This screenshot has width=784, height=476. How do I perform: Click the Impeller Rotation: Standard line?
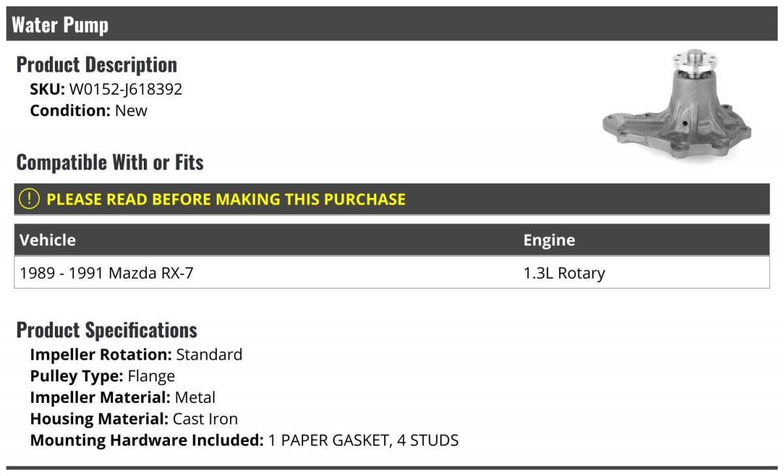[136, 355]
